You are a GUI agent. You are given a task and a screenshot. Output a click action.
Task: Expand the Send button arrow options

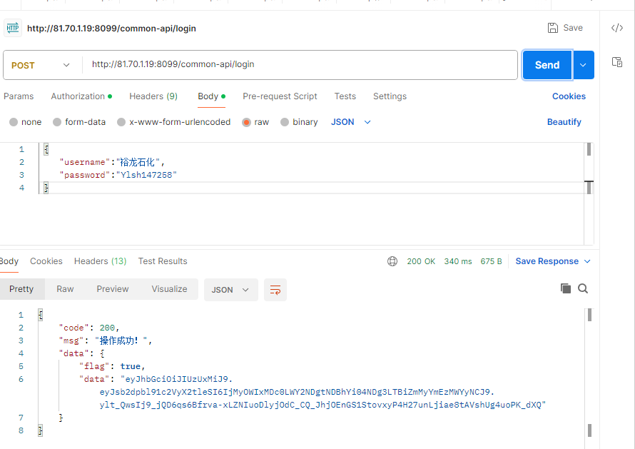point(583,65)
